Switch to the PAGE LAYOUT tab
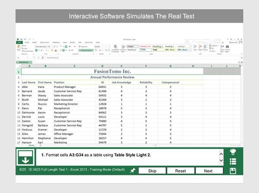 click(x=44, y=42)
